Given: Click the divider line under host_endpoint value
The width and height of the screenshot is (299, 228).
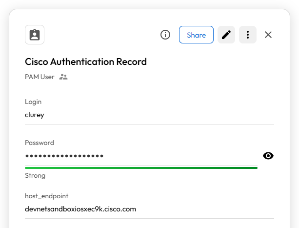Looking at the screenshot, I should pyautogui.click(x=149, y=218).
